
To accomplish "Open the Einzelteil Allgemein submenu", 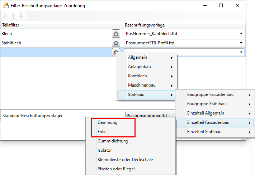I will point(215,113).
